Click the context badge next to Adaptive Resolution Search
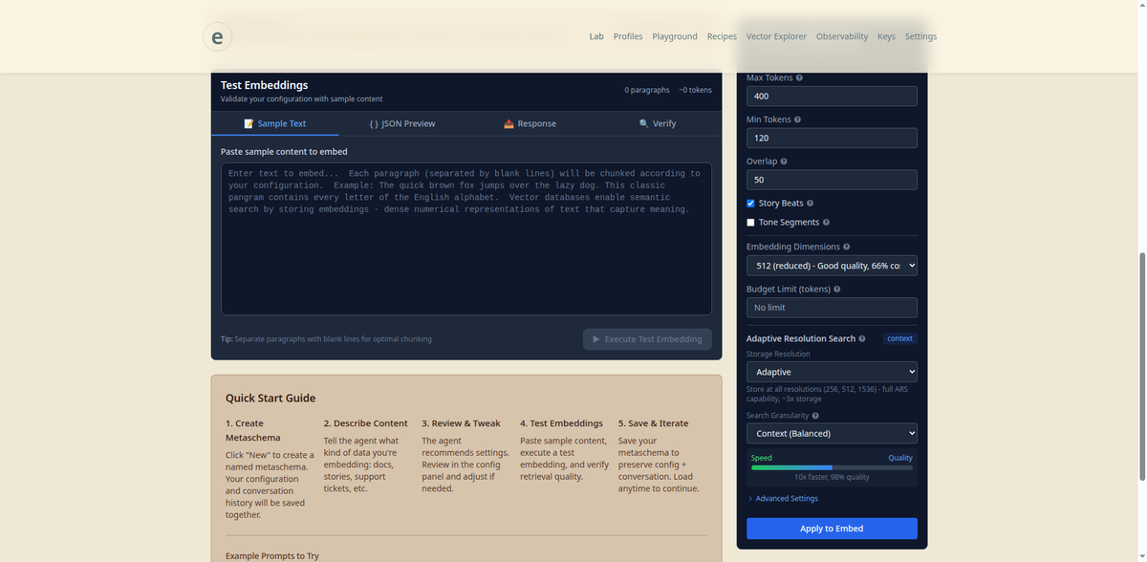The image size is (1147, 562). (899, 338)
